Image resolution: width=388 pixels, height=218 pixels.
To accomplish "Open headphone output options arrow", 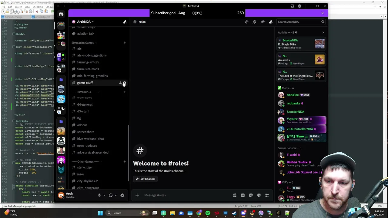I will pos(115,195).
